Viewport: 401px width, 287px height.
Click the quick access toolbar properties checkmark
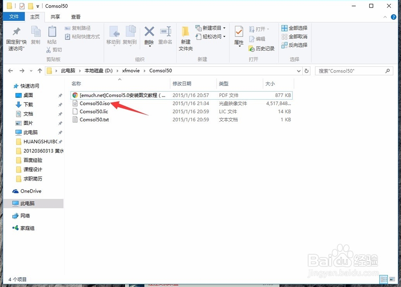coord(22,6)
